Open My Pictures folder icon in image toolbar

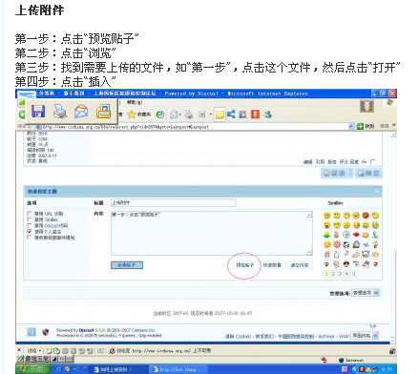pos(103,112)
